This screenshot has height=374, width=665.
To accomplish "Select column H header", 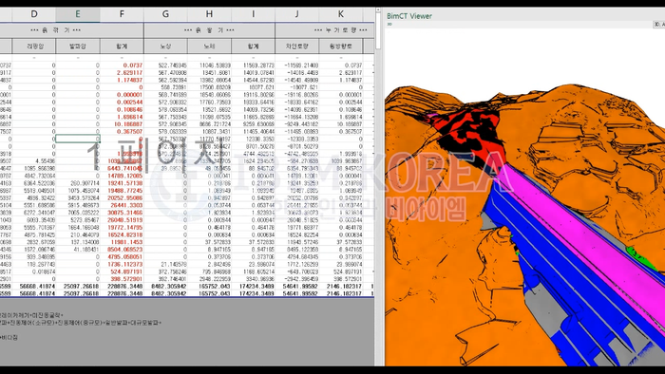I will pyautogui.click(x=209, y=14).
